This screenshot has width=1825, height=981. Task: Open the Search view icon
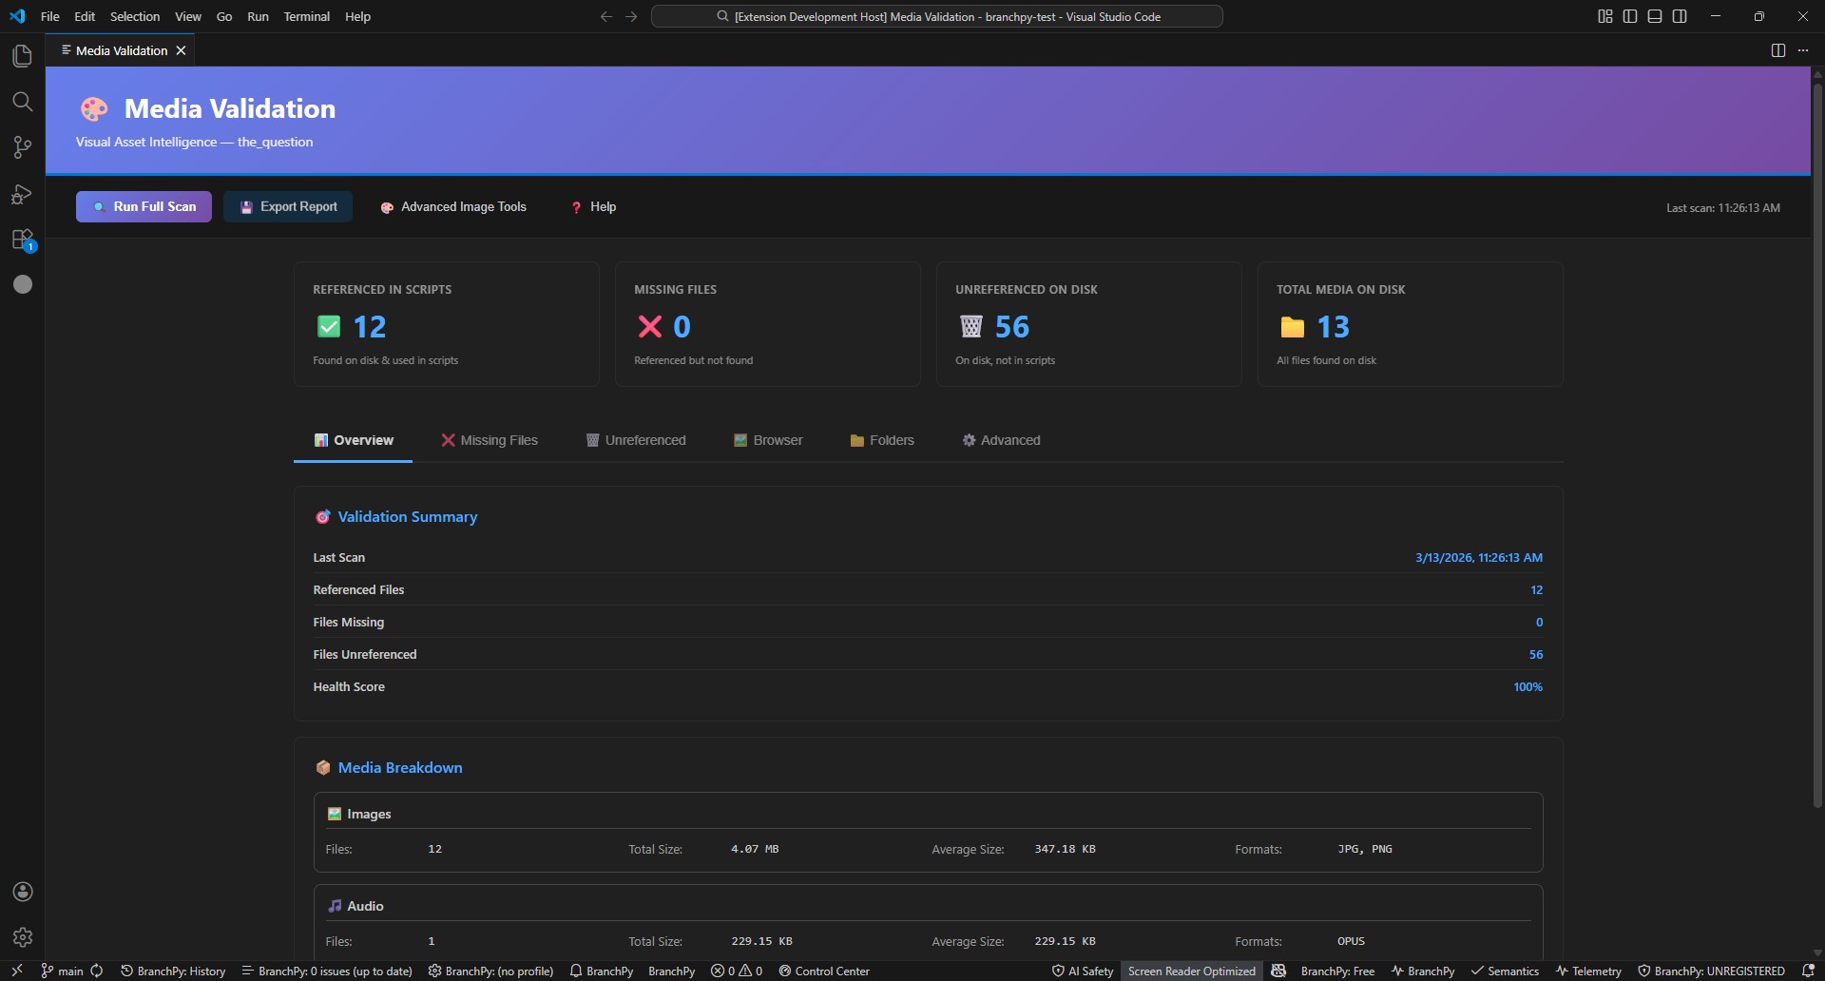[x=22, y=102]
